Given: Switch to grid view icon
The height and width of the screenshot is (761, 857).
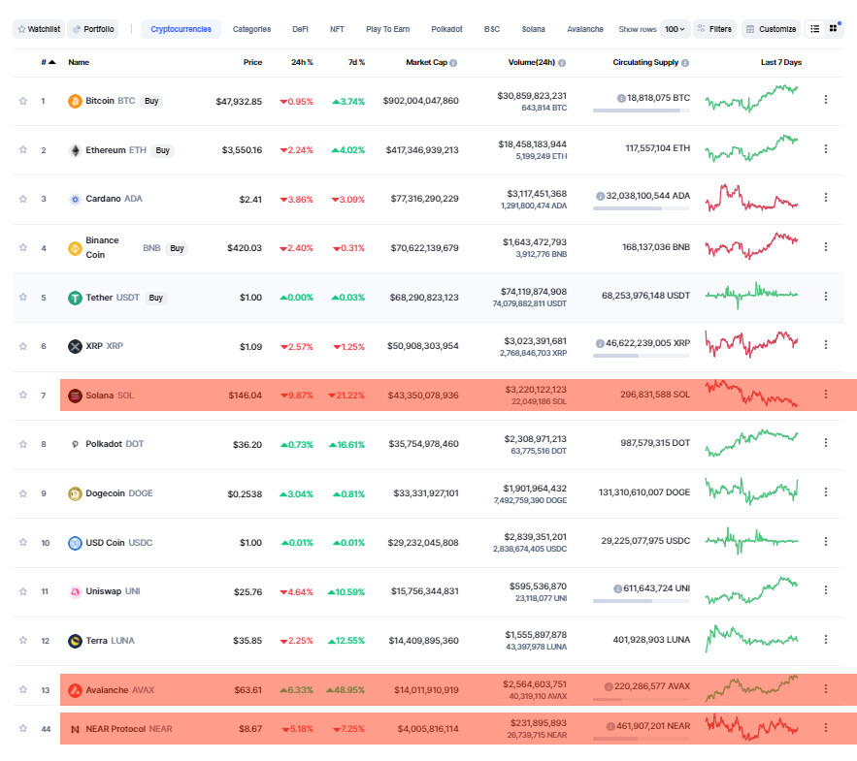Looking at the screenshot, I should (x=833, y=28).
